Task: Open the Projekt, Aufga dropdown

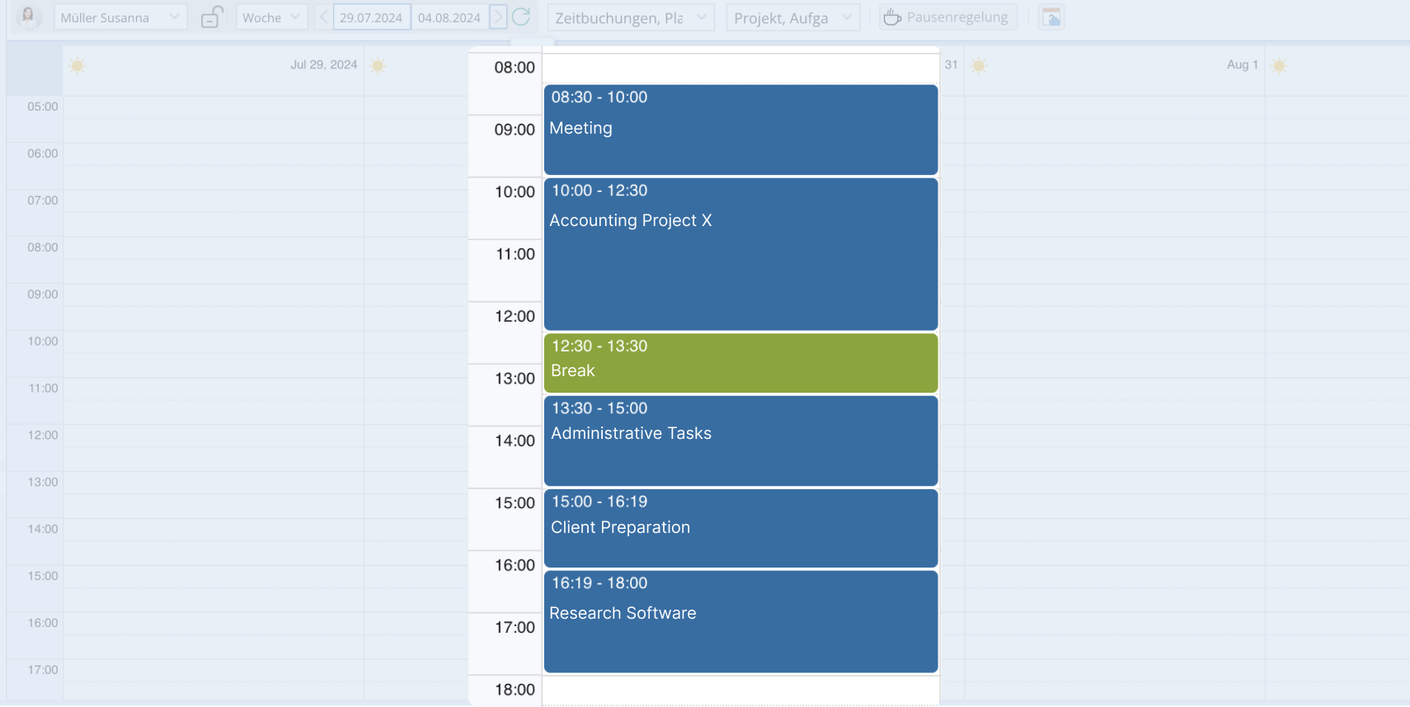Action: click(x=792, y=17)
